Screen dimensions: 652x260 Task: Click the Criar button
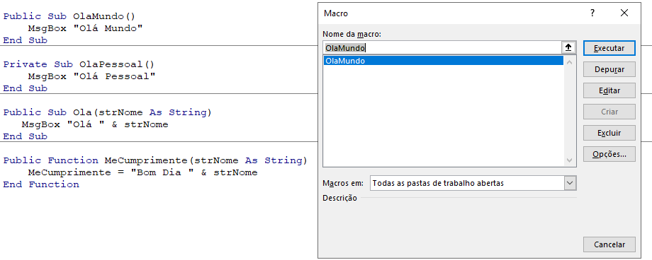609,112
